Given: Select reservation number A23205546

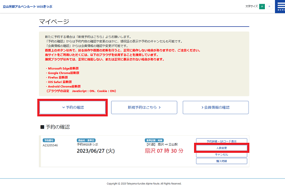Looking at the screenshot, I should click(x=50, y=145).
